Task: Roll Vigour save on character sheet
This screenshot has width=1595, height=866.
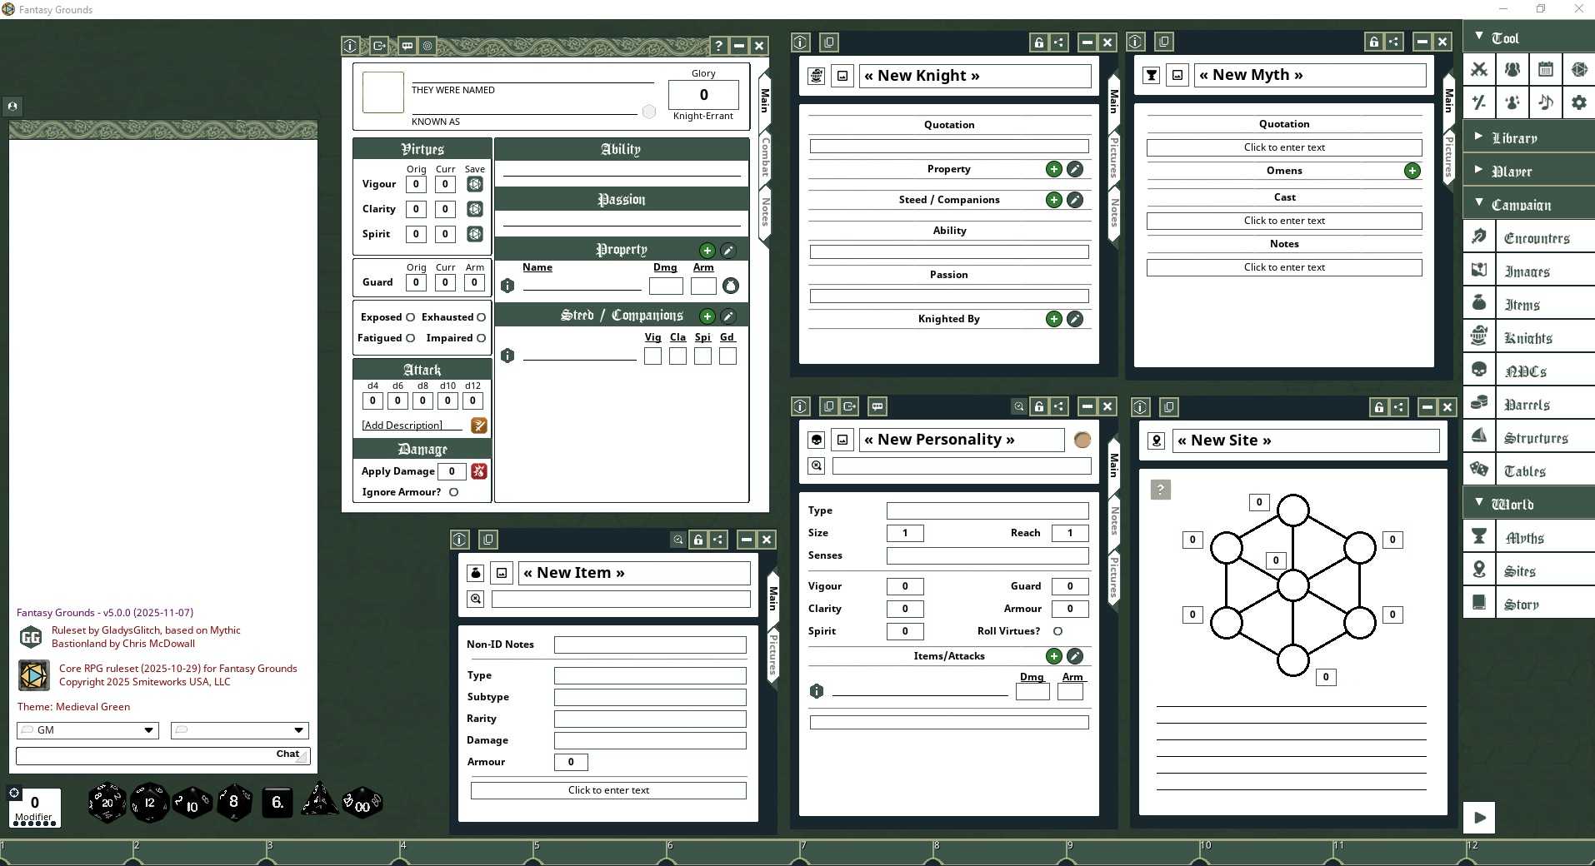Action: (x=475, y=184)
